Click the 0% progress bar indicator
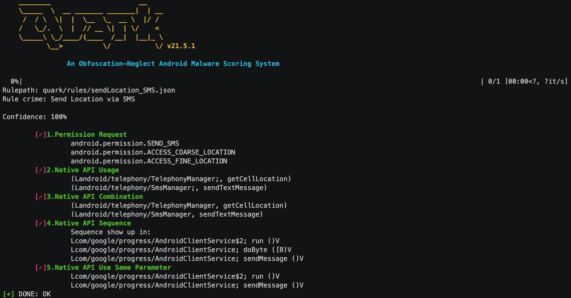This screenshot has height=298, width=571. [15, 81]
